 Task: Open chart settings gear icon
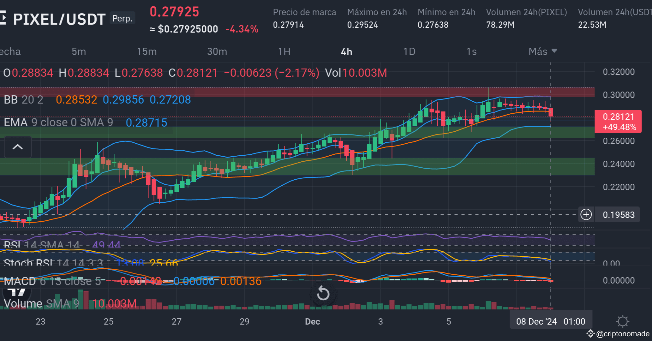tap(622, 321)
